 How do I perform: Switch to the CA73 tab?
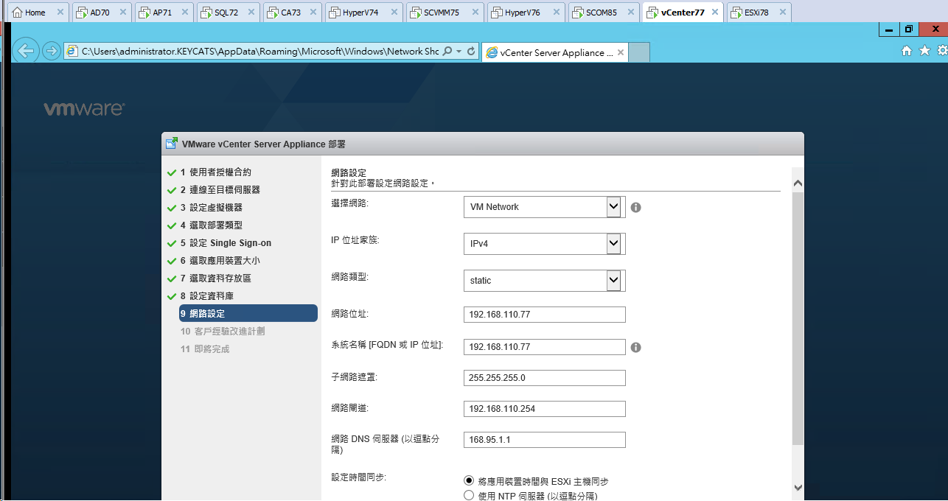(x=292, y=13)
